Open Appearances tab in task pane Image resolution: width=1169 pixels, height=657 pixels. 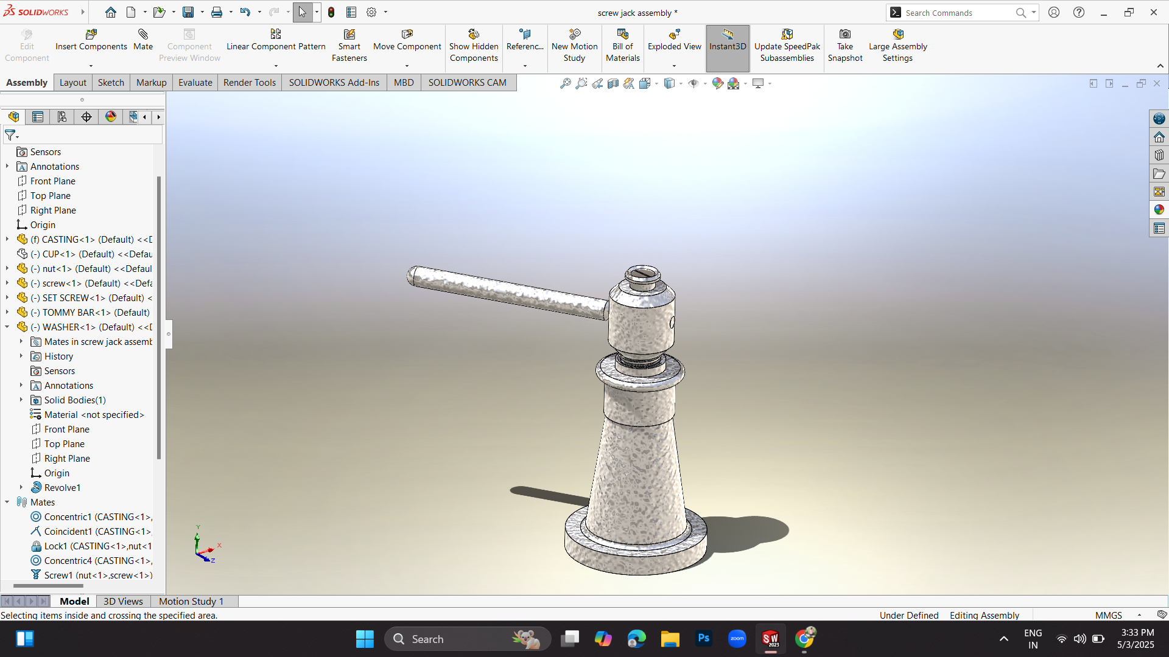(x=1159, y=210)
